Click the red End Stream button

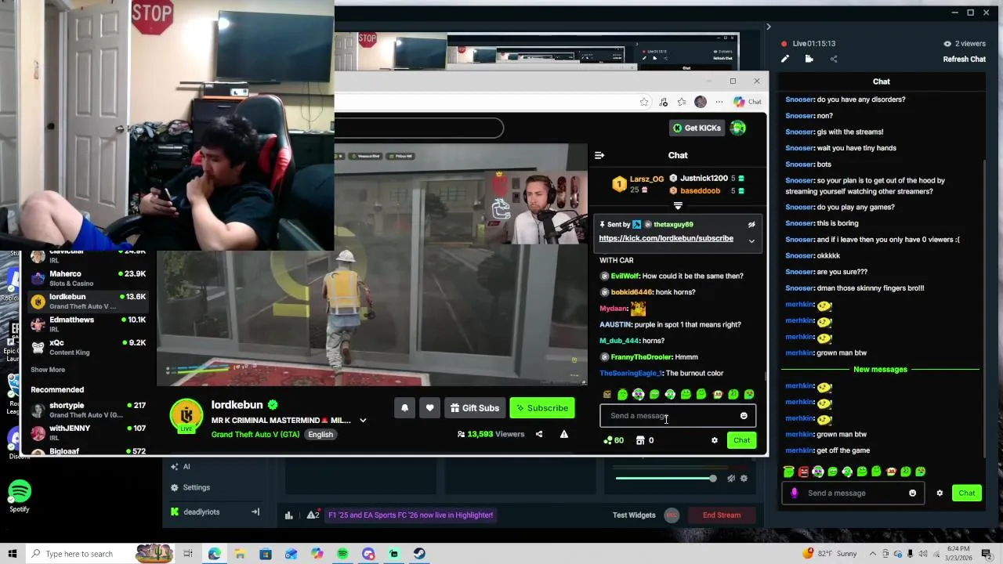click(x=722, y=515)
